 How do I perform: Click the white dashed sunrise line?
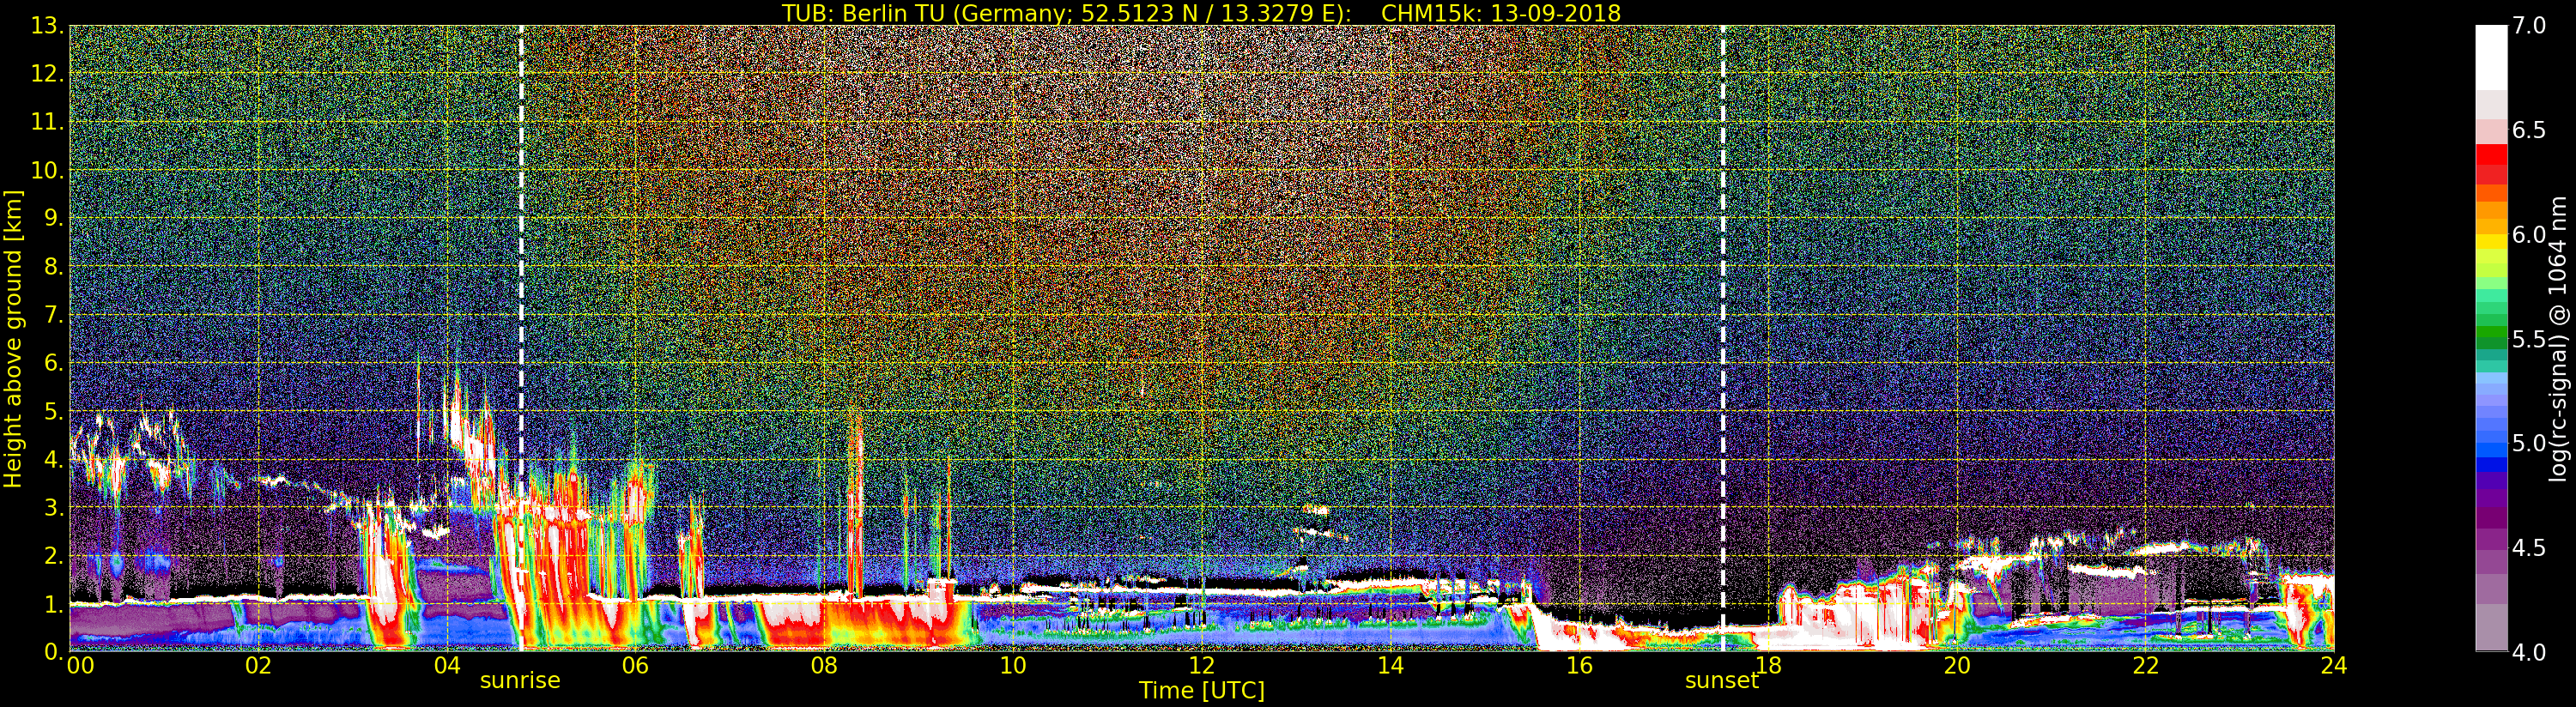tap(521, 339)
